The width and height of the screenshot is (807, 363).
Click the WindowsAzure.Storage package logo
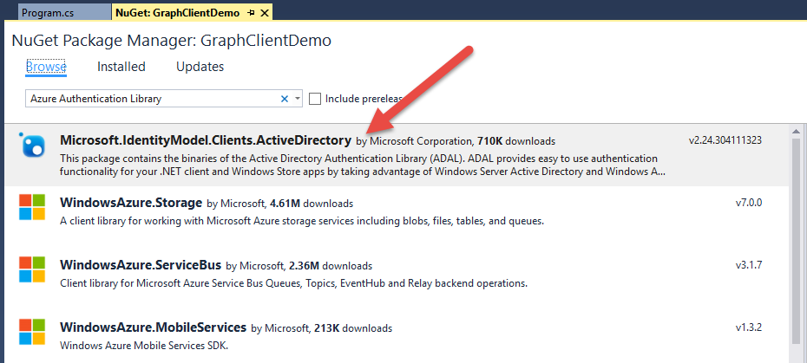pyautogui.click(x=32, y=207)
